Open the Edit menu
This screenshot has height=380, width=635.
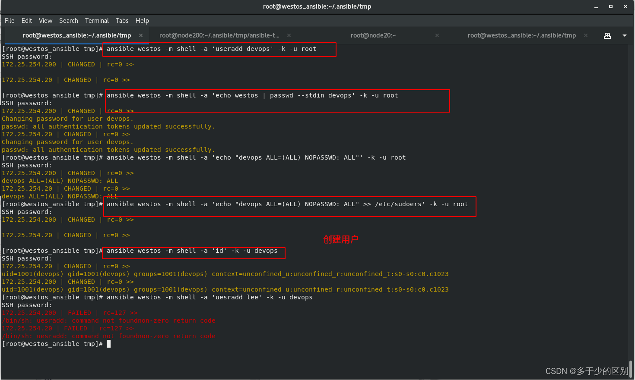point(27,21)
